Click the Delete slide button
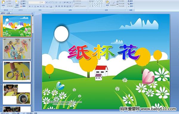179x114 pixels. pos(23,6)
